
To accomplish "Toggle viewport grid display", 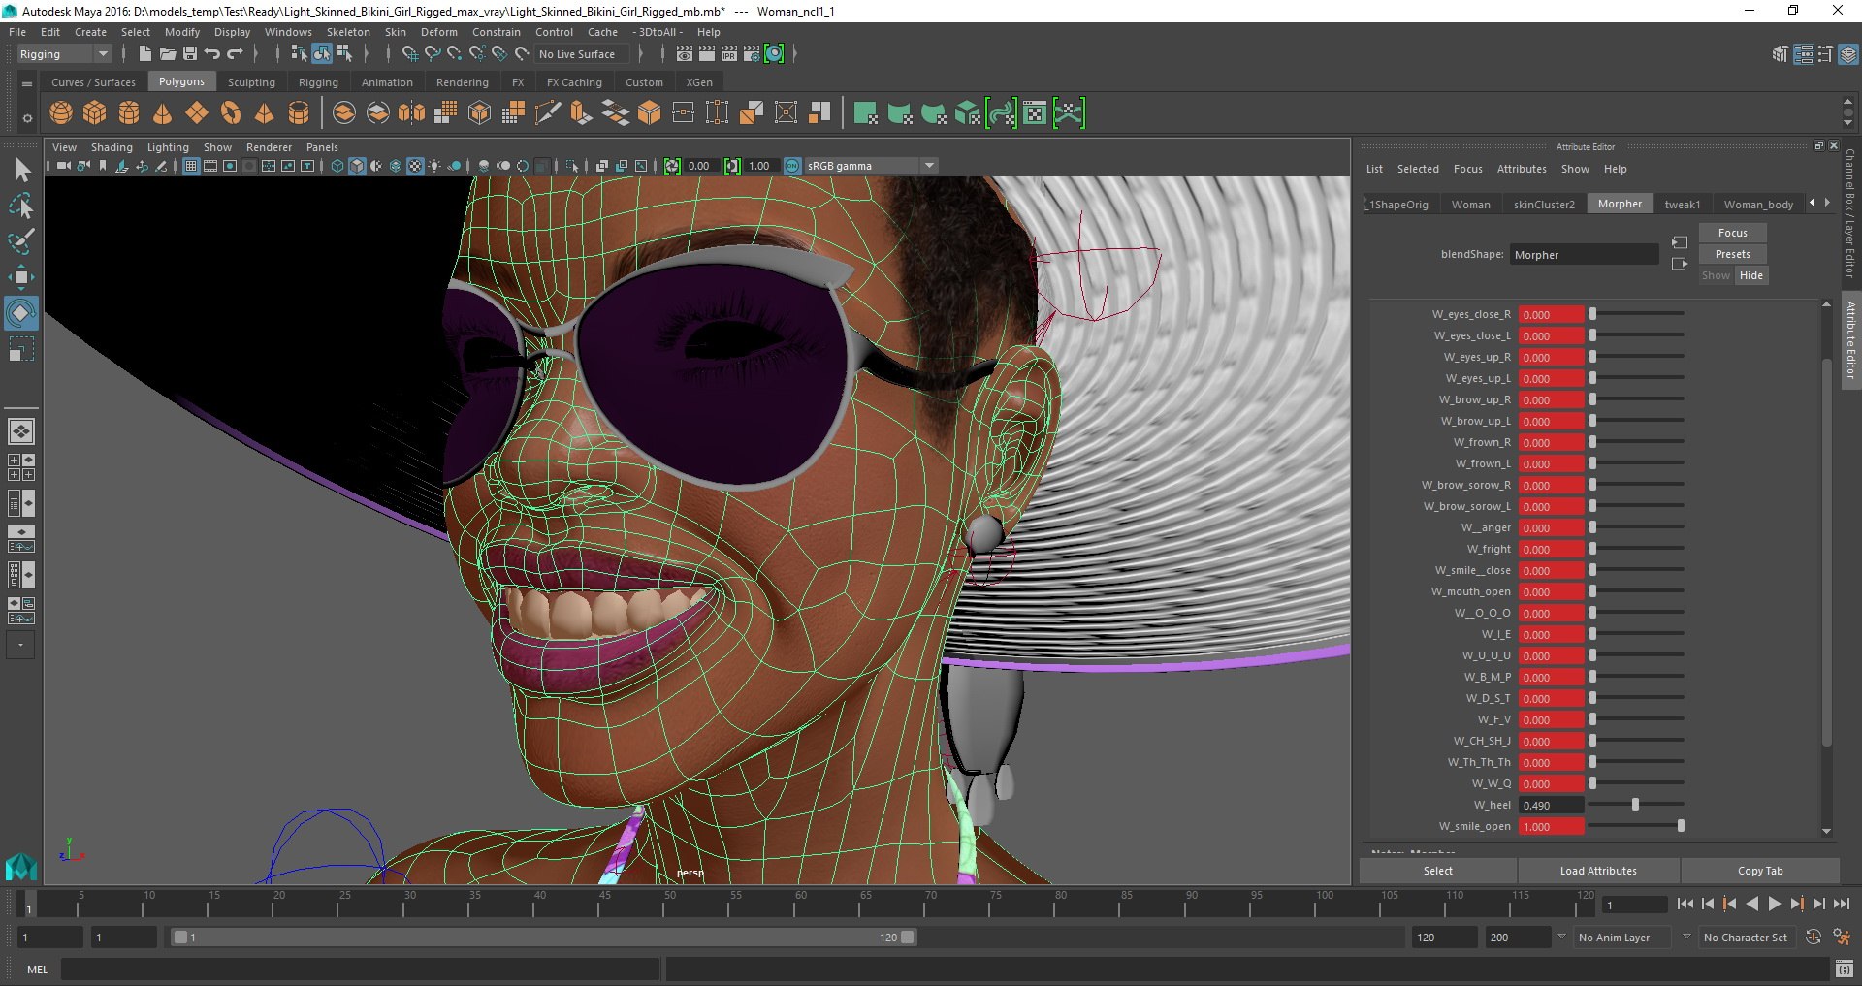I will [191, 166].
